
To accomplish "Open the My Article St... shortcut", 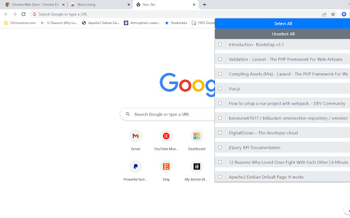I will point(197,166).
